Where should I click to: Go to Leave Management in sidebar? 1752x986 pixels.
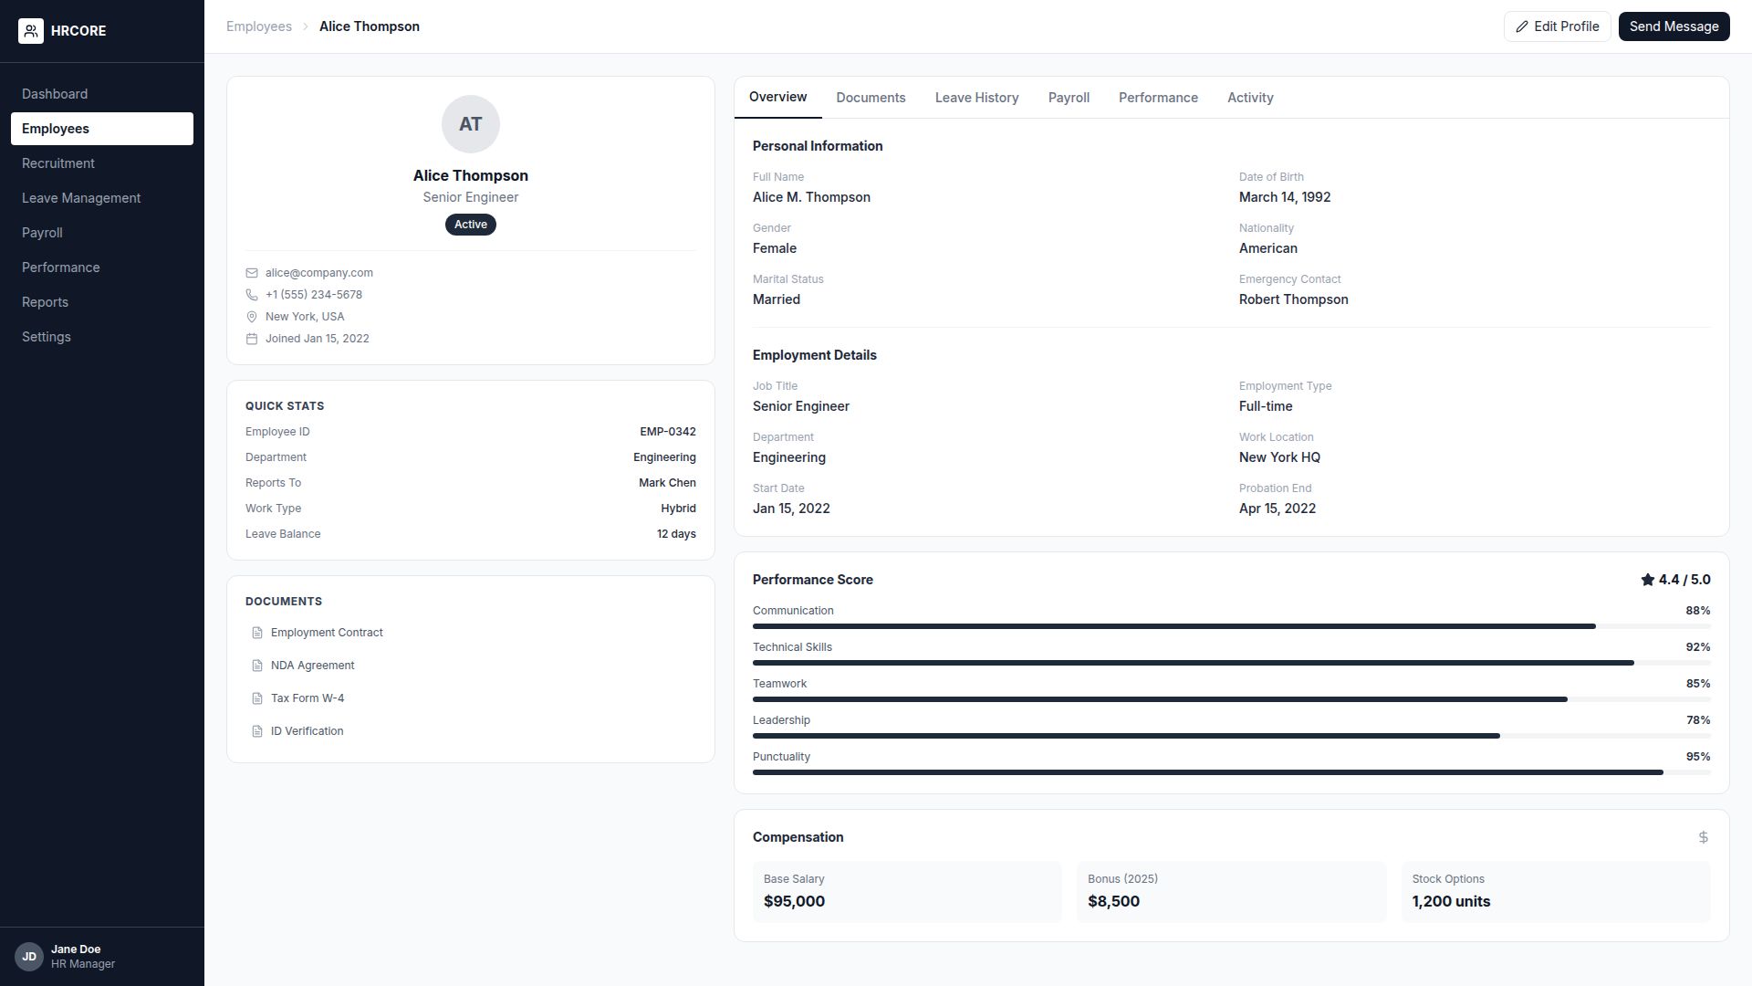[x=102, y=198]
